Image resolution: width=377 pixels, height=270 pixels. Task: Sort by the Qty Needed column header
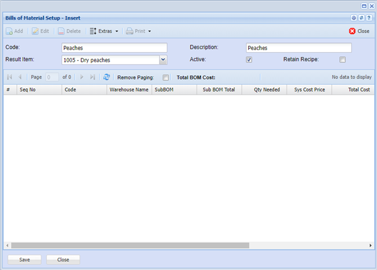(x=267, y=90)
